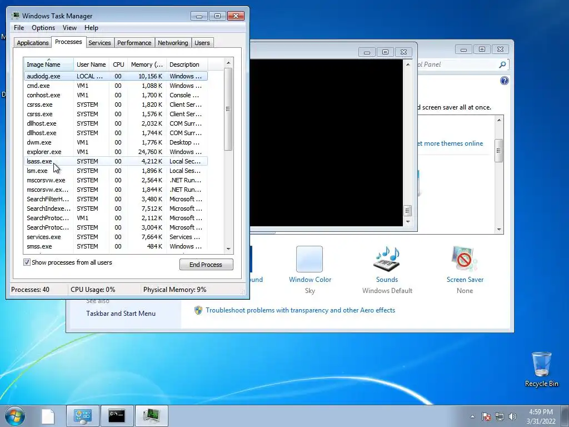
Task: Click the Window Color swatch
Action: (309, 259)
